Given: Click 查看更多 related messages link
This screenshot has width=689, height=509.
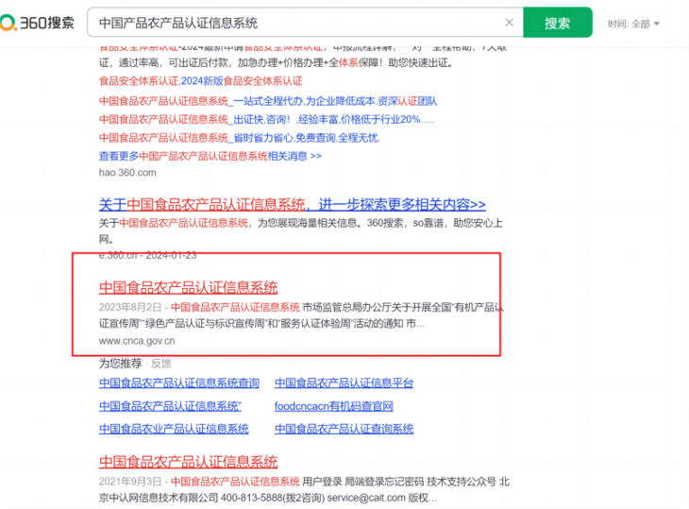Looking at the screenshot, I should coord(210,156).
